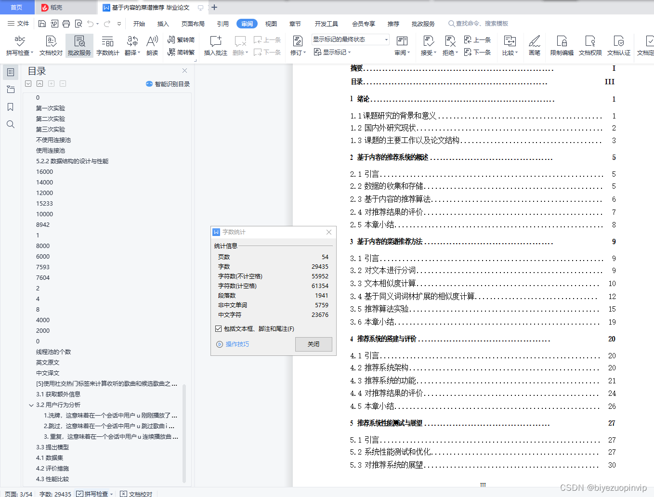
Task: Click the Redo arrow icon
Action: [107, 24]
